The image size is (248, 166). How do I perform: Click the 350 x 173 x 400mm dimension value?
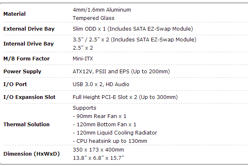[98, 150]
